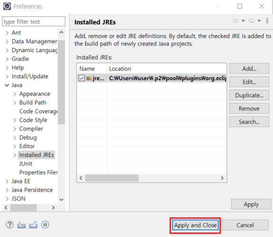Viewport: 273px width, 237px height.
Task: Click JRE table horizontal scrollbar thumb
Action: [112, 178]
